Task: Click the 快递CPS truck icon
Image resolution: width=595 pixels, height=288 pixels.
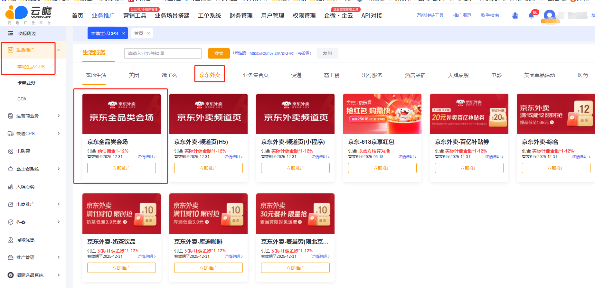Action: pyautogui.click(x=11, y=134)
